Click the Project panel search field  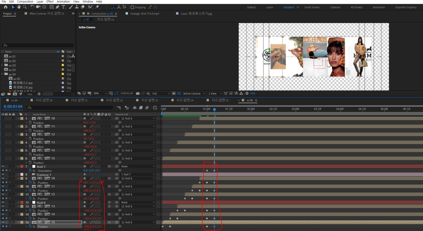[38, 46]
